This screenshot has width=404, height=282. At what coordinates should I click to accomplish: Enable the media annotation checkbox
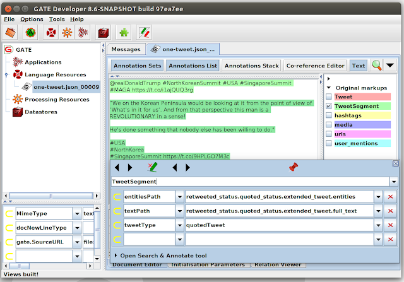(329, 125)
